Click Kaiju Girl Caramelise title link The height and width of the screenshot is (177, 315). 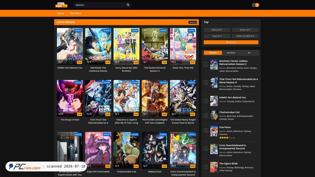point(98,172)
